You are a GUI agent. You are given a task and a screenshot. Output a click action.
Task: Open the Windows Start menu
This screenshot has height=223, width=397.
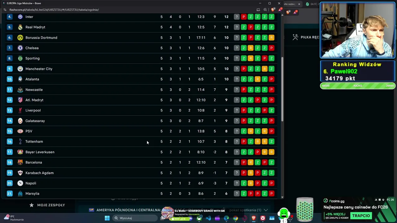coord(107,218)
